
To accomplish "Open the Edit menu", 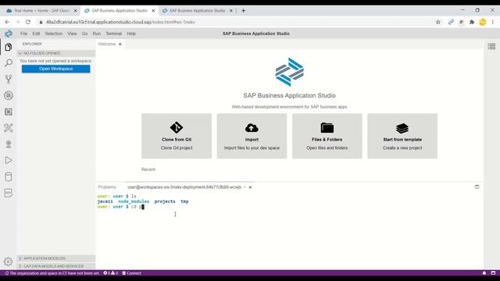I will [36, 34].
